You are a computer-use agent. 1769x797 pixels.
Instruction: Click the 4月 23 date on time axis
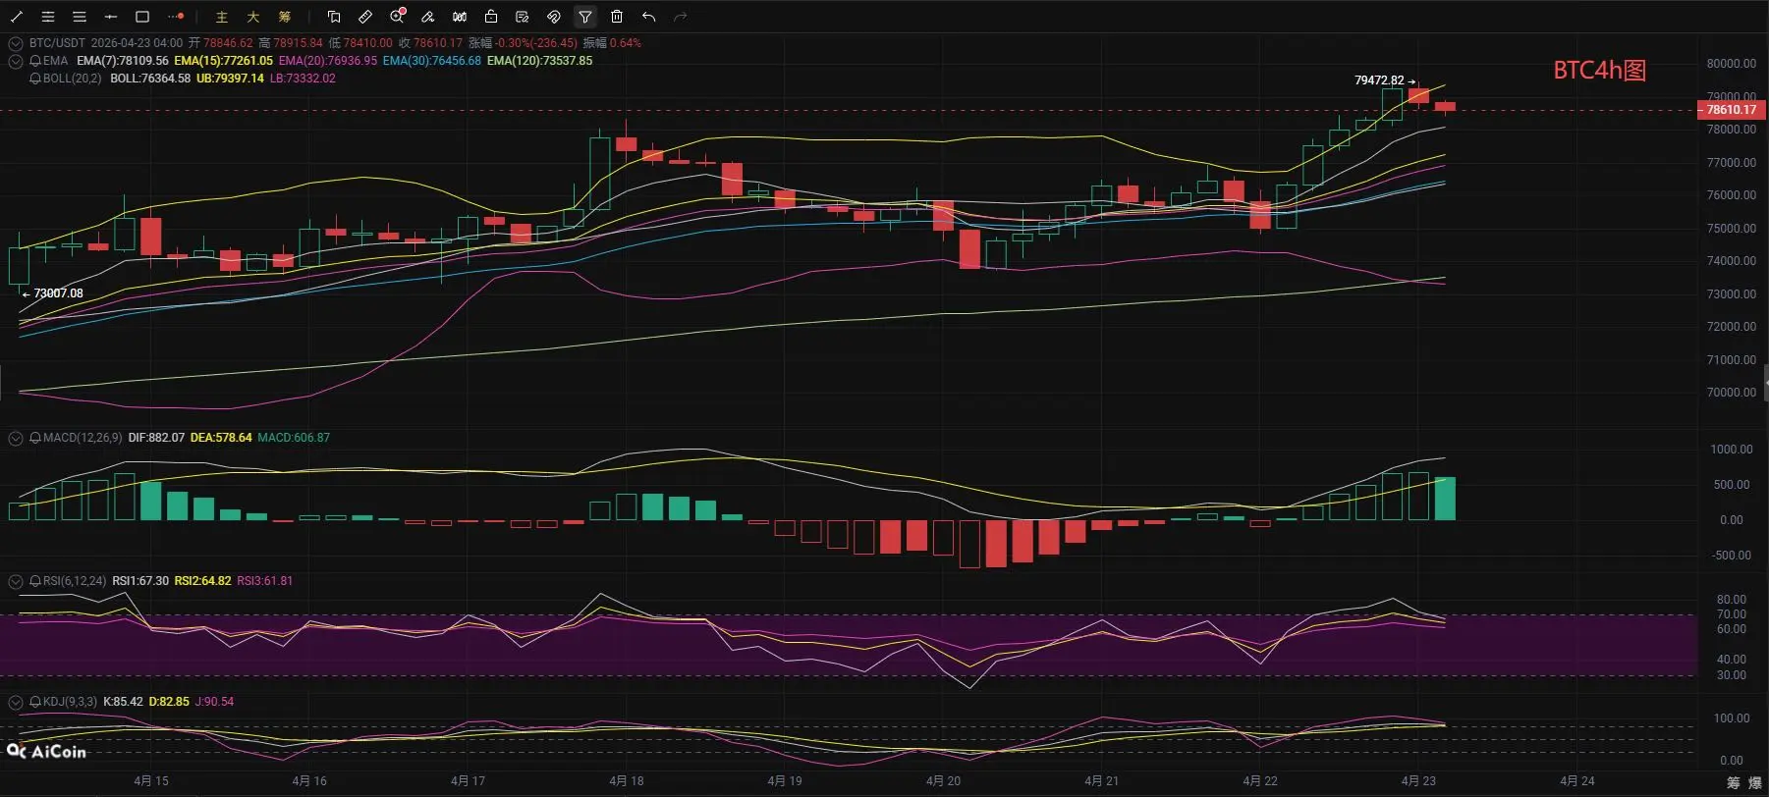[1418, 781]
